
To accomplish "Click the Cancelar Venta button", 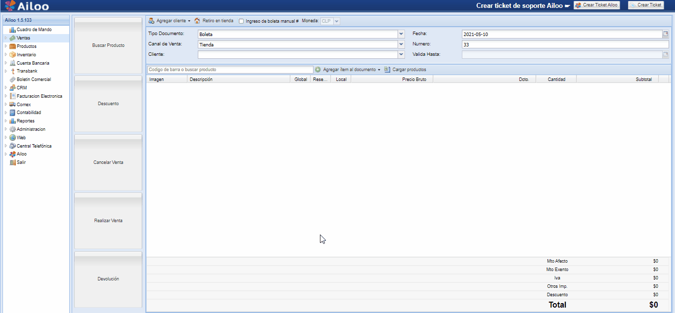I will [108, 162].
